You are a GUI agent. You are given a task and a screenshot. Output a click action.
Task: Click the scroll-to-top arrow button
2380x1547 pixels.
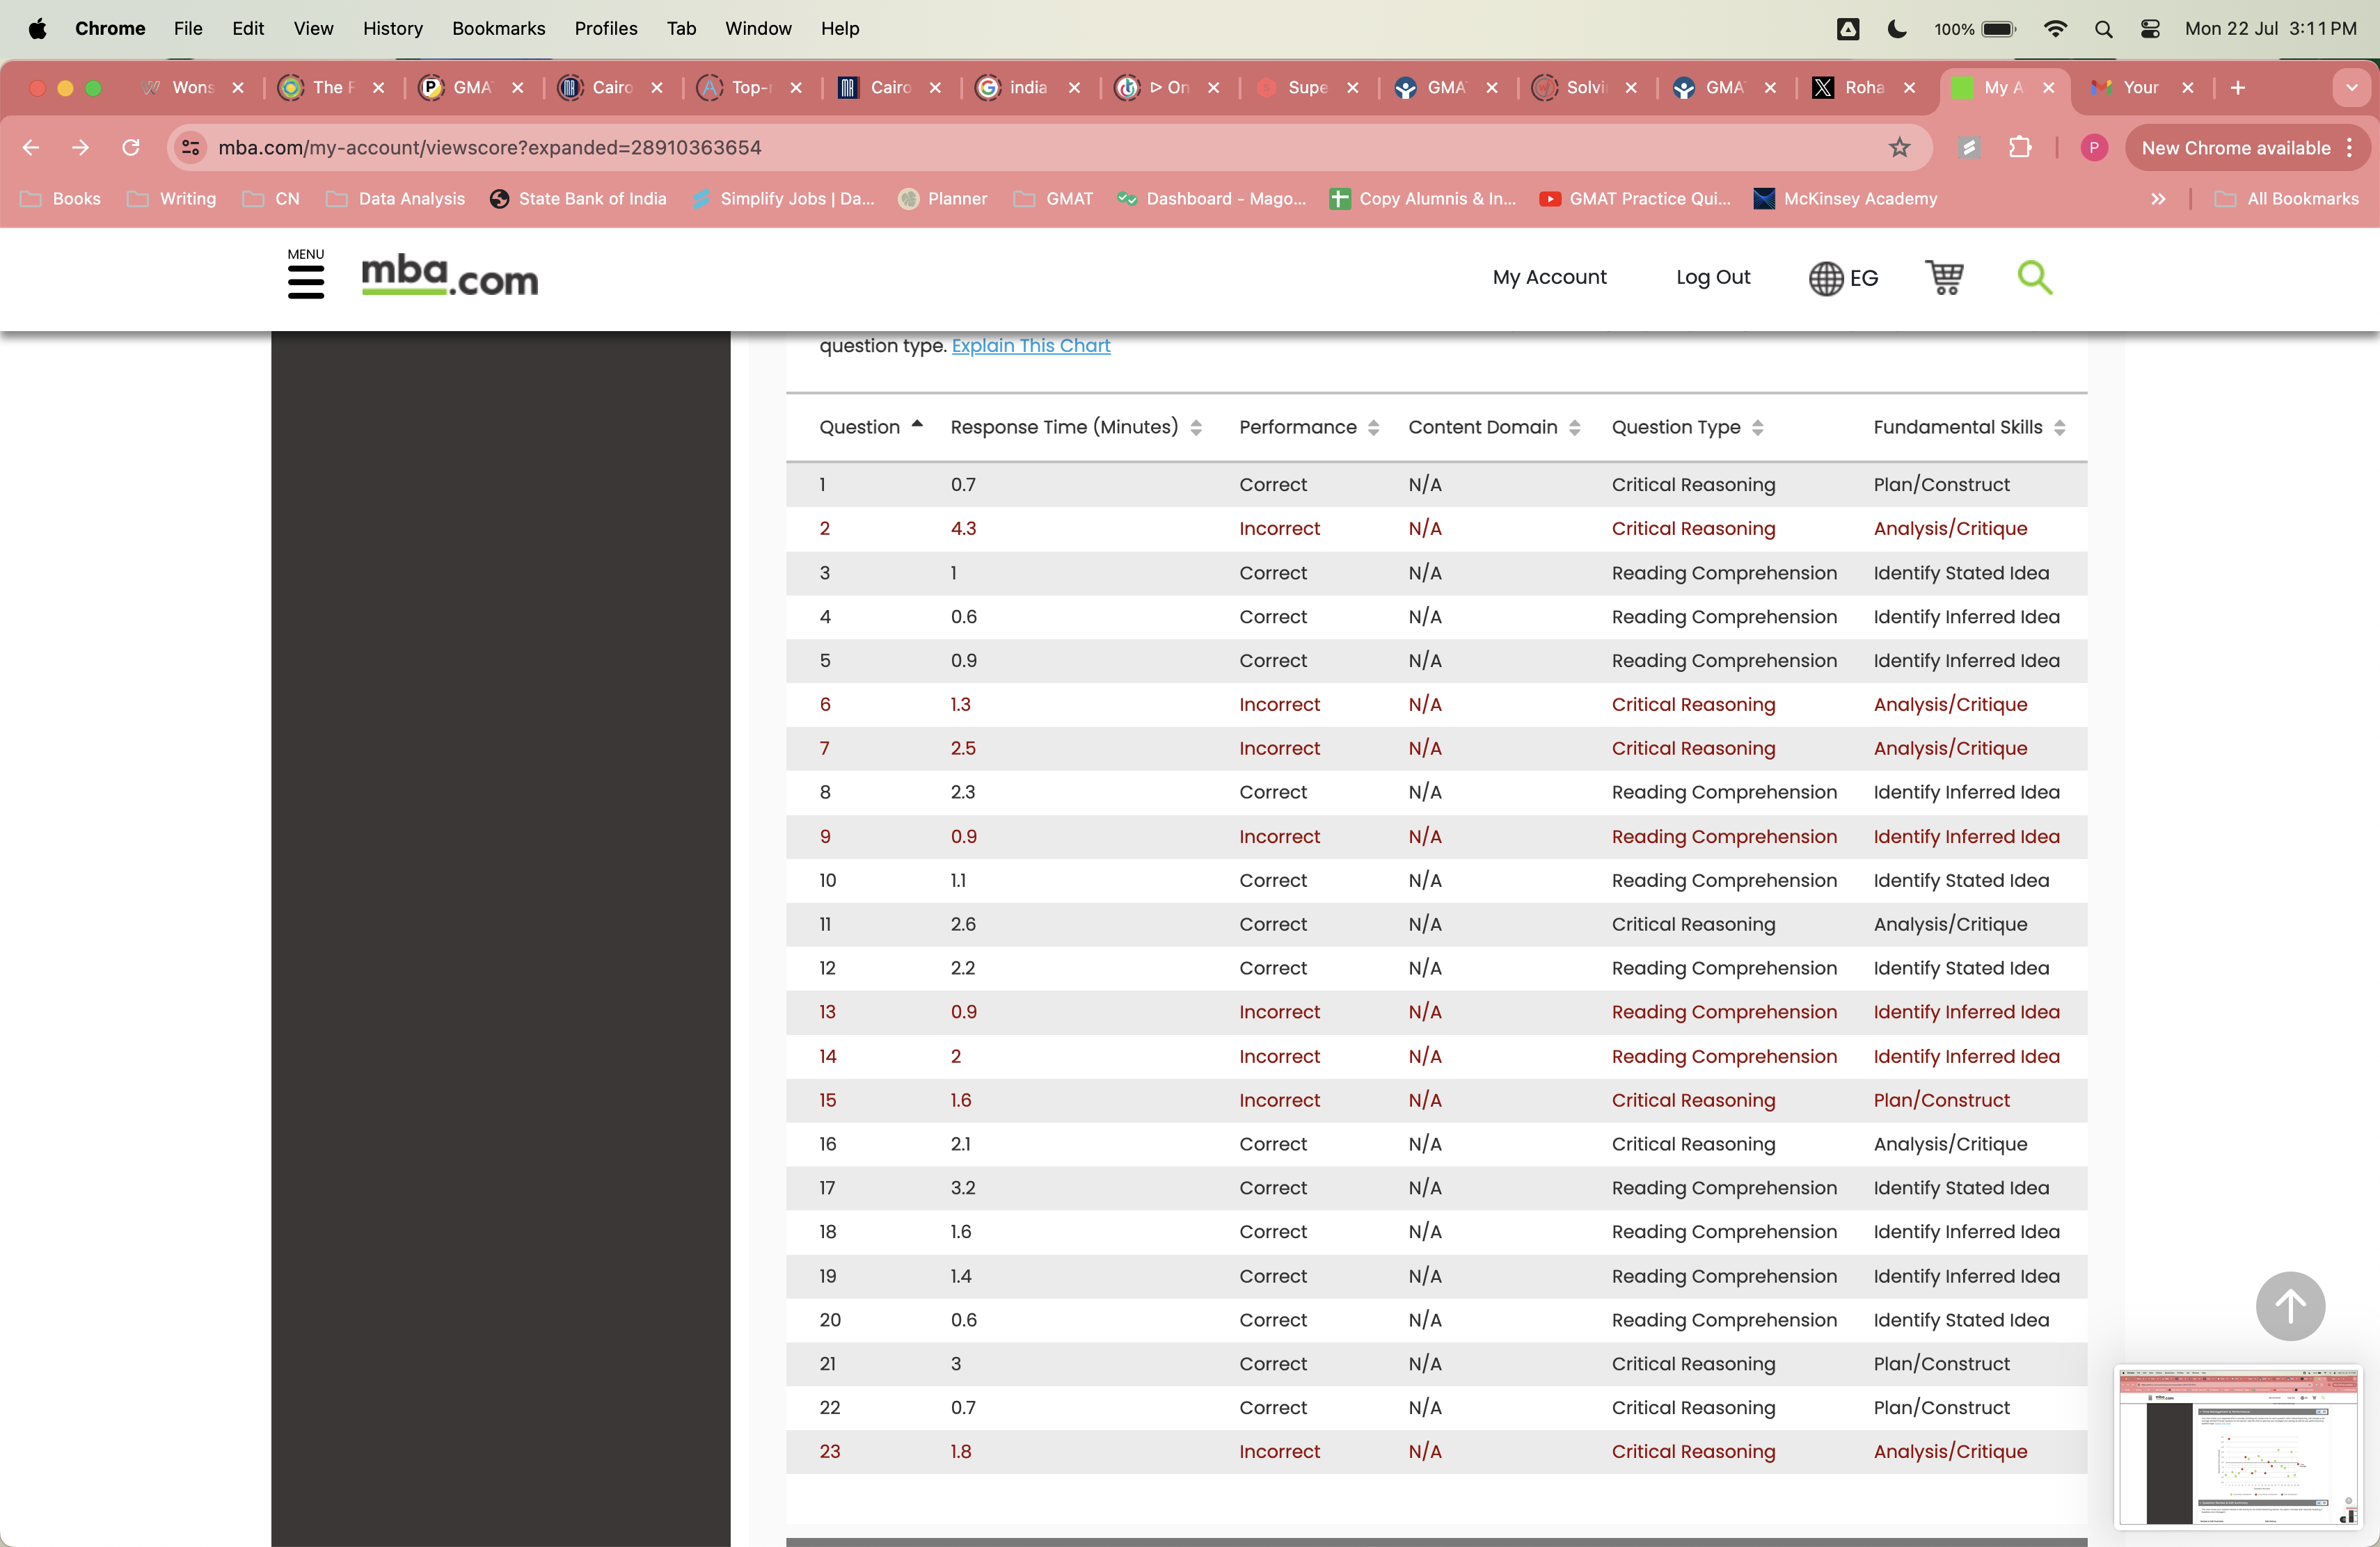[2290, 1306]
